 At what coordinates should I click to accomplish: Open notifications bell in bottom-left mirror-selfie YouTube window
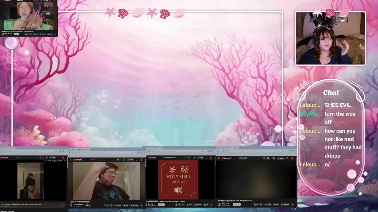click(58, 158)
